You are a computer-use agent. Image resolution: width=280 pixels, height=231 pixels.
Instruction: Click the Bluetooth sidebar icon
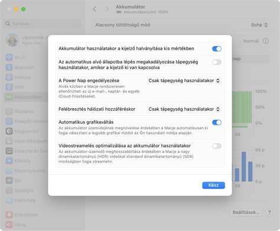pos(9,67)
